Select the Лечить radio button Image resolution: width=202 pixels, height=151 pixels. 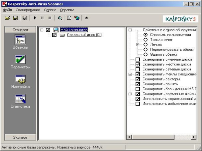[x=145, y=45]
